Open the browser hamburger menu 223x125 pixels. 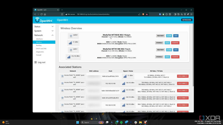[x=191, y=14]
